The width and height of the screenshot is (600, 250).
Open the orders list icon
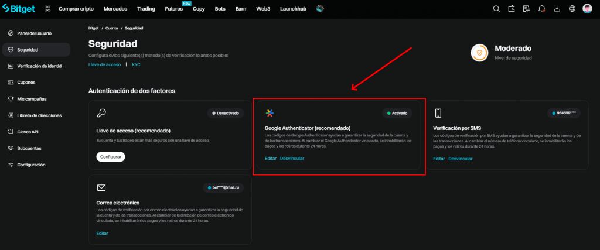point(527,9)
